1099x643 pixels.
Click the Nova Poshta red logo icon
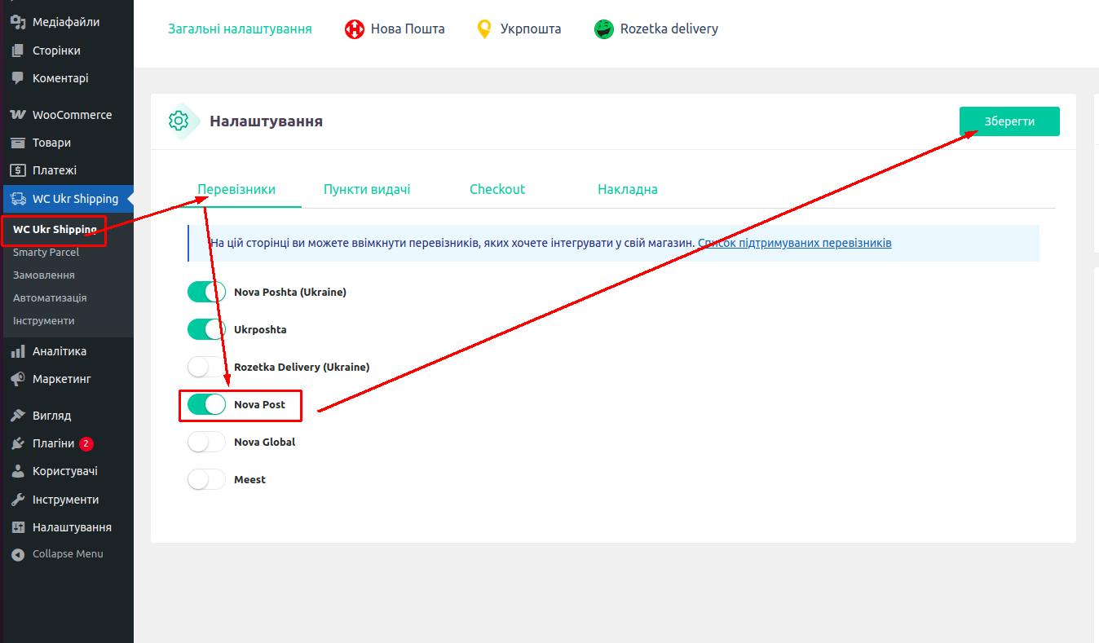click(354, 29)
